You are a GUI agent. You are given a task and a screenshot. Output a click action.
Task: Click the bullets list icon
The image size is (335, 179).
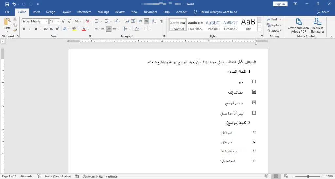(97, 21)
